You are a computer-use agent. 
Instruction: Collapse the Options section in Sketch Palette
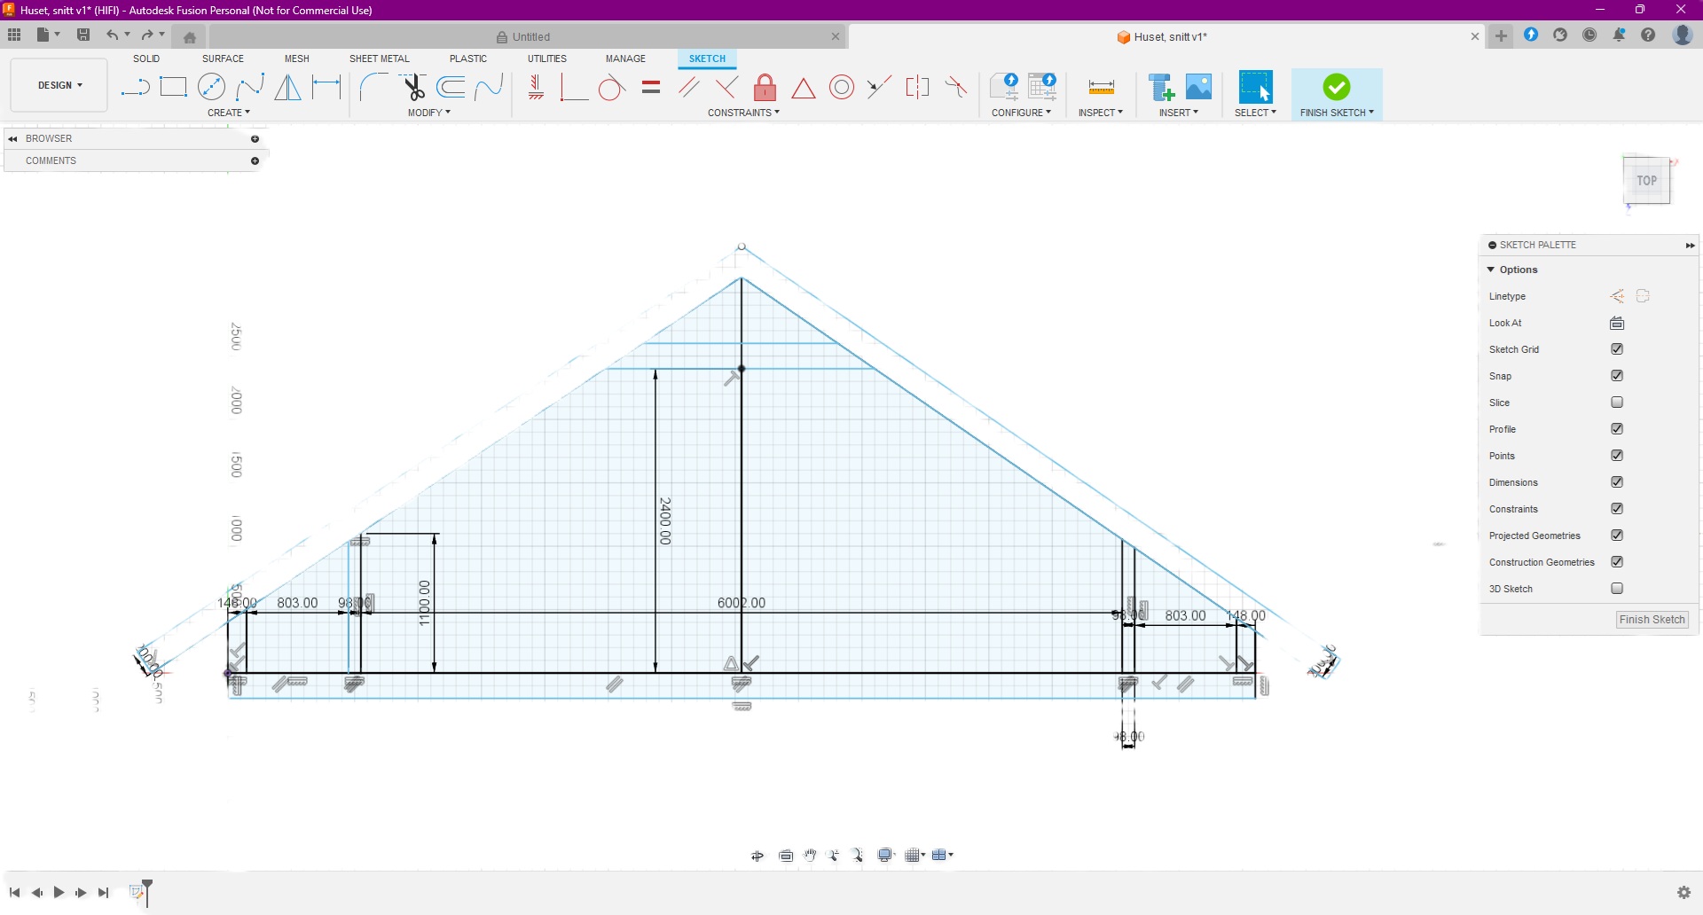[1491, 270]
